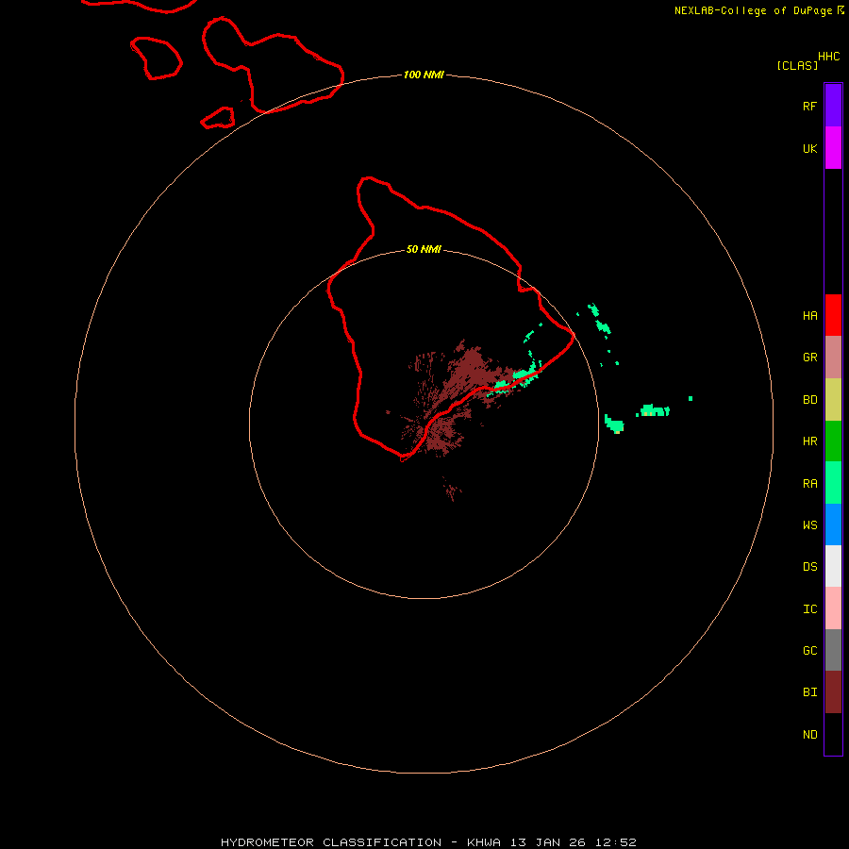Click the purple RF legend swatch

[x=833, y=106]
